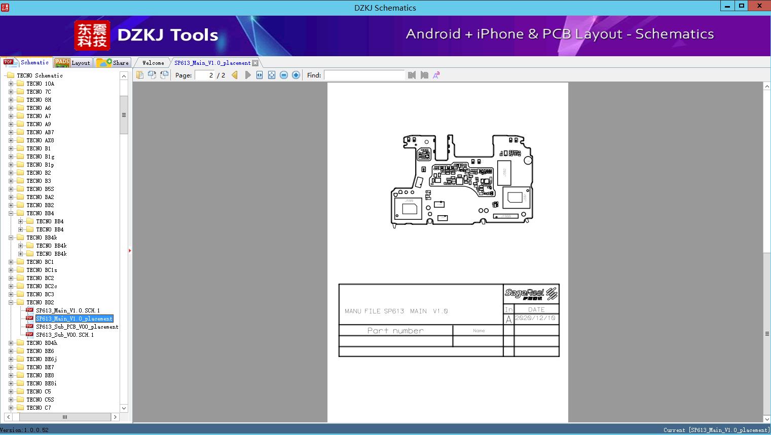Select the SP613_Main_V1.0_placement document tab
The width and height of the screenshot is (771, 435).
[x=212, y=63]
